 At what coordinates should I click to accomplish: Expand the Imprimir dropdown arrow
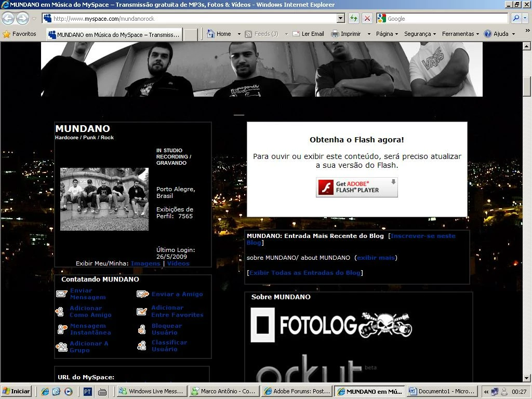tap(369, 34)
